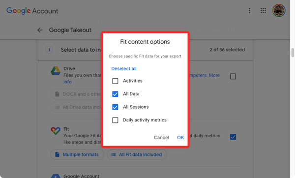Click the 2 of 56 selected text
Viewport: 295px width, 178px height.
227,50
